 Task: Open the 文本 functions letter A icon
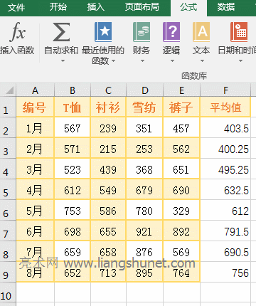tap(201, 32)
